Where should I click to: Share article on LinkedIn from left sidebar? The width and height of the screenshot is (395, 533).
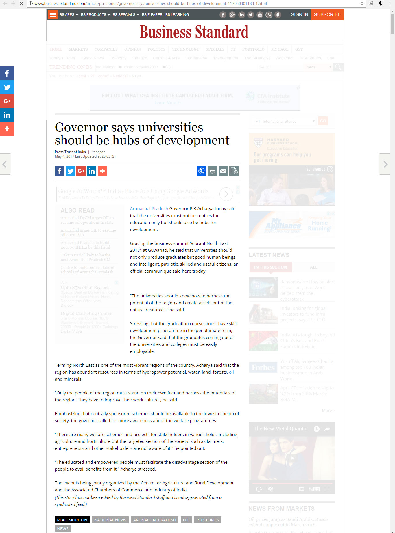tap(7, 115)
